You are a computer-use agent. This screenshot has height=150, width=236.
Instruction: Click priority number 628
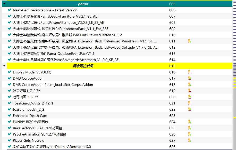pos(172,147)
